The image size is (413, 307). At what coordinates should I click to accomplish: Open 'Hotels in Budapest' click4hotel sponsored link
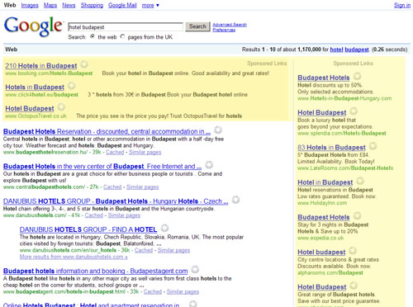click(x=35, y=87)
